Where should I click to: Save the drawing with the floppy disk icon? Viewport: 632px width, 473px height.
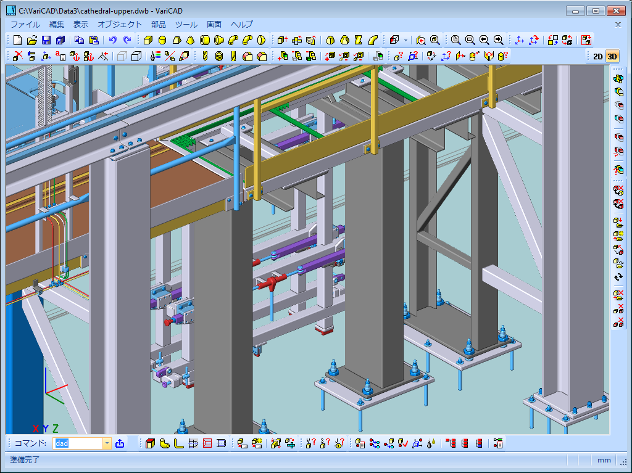click(x=46, y=40)
